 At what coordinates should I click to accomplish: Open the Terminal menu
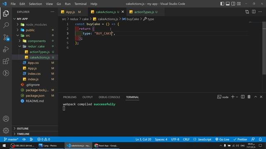tap(80, 4)
